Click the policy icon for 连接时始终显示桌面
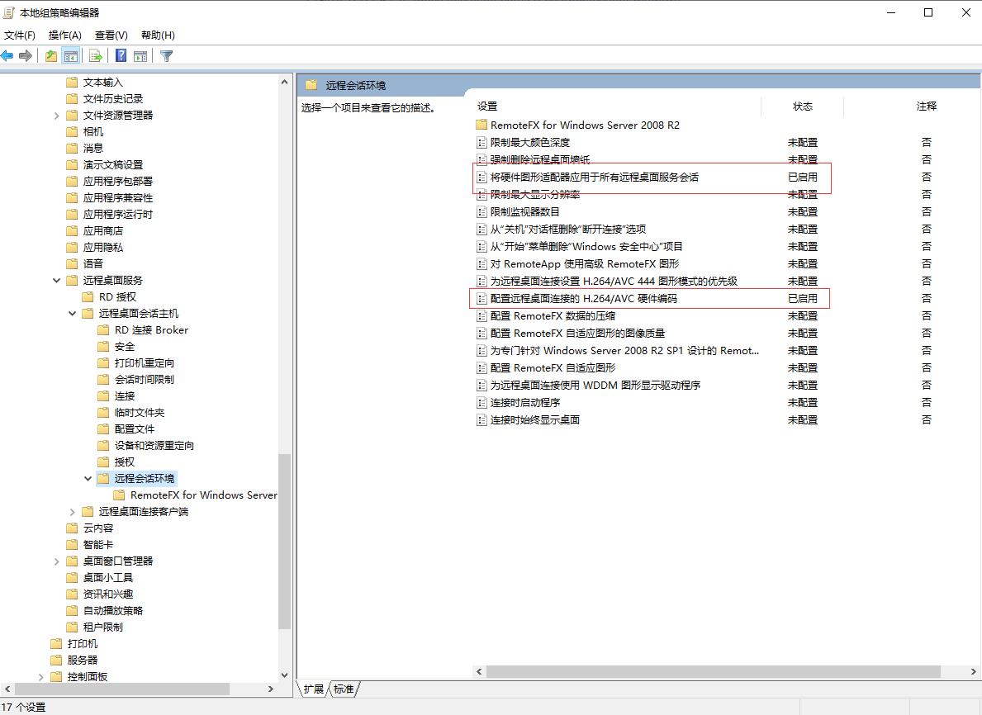Screen dimensions: 982x715 tap(482, 420)
